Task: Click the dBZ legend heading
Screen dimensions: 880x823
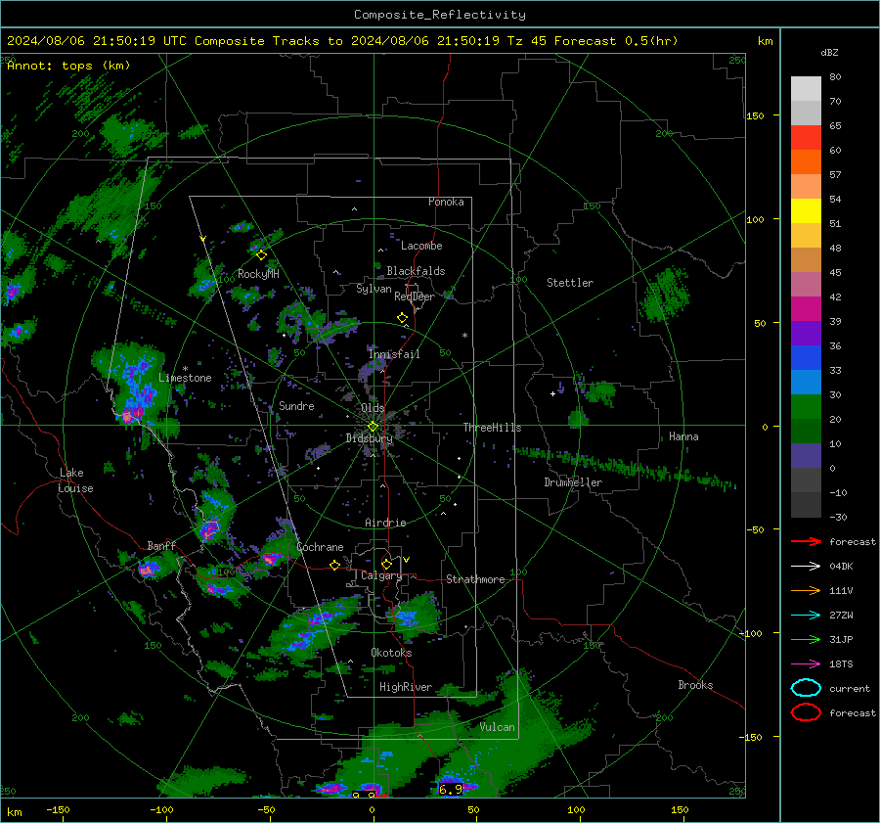Action: pyautogui.click(x=829, y=52)
